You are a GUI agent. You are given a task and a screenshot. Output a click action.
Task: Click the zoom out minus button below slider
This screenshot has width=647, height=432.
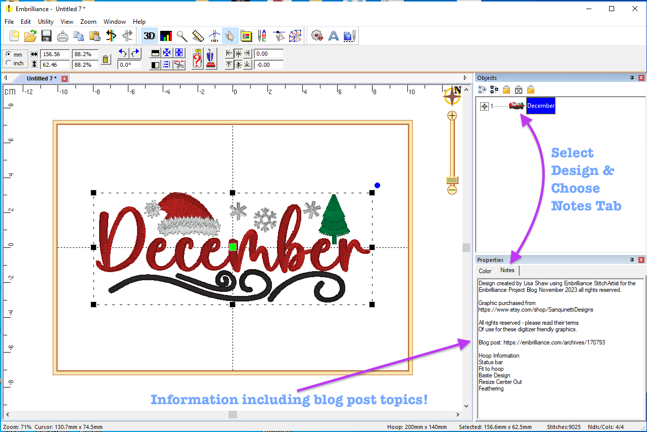click(452, 190)
